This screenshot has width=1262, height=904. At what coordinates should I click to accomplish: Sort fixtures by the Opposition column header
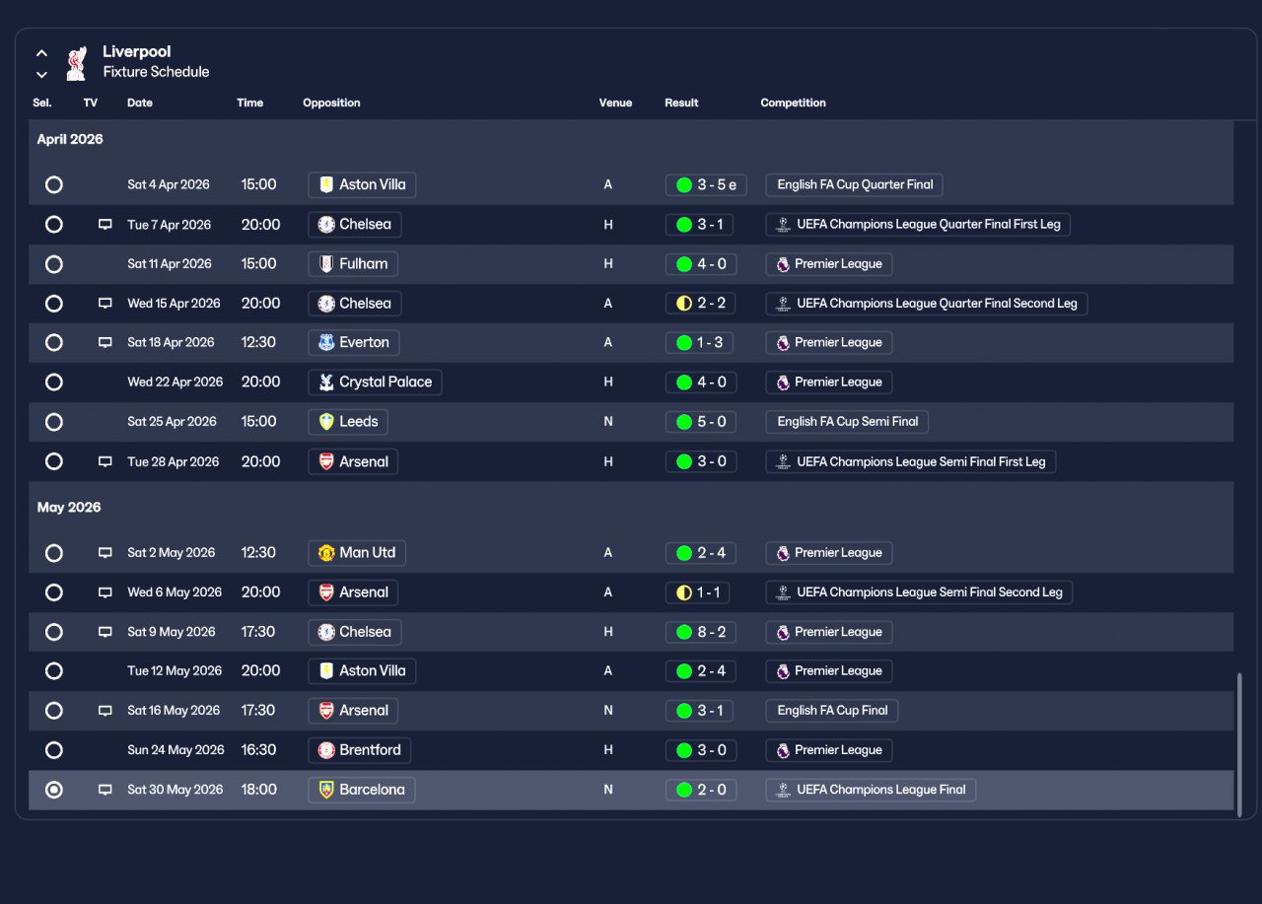pyautogui.click(x=331, y=103)
